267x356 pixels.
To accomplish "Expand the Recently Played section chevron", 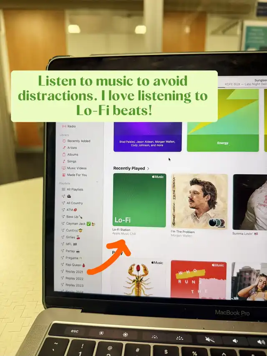I will point(148,169).
